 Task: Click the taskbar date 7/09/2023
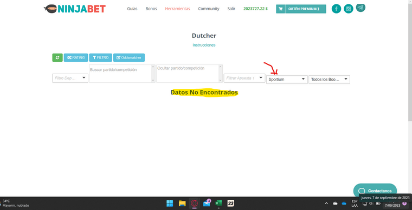pyautogui.click(x=392, y=206)
